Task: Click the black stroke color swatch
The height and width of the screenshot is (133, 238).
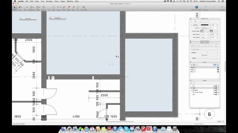Action: 205,25
